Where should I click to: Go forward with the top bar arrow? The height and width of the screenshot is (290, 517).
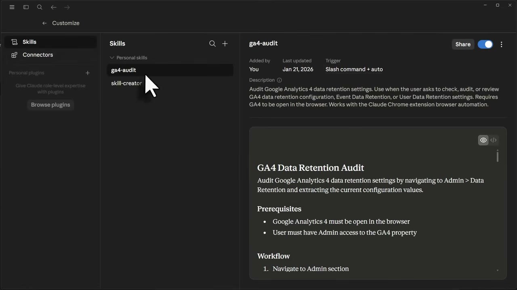67,7
